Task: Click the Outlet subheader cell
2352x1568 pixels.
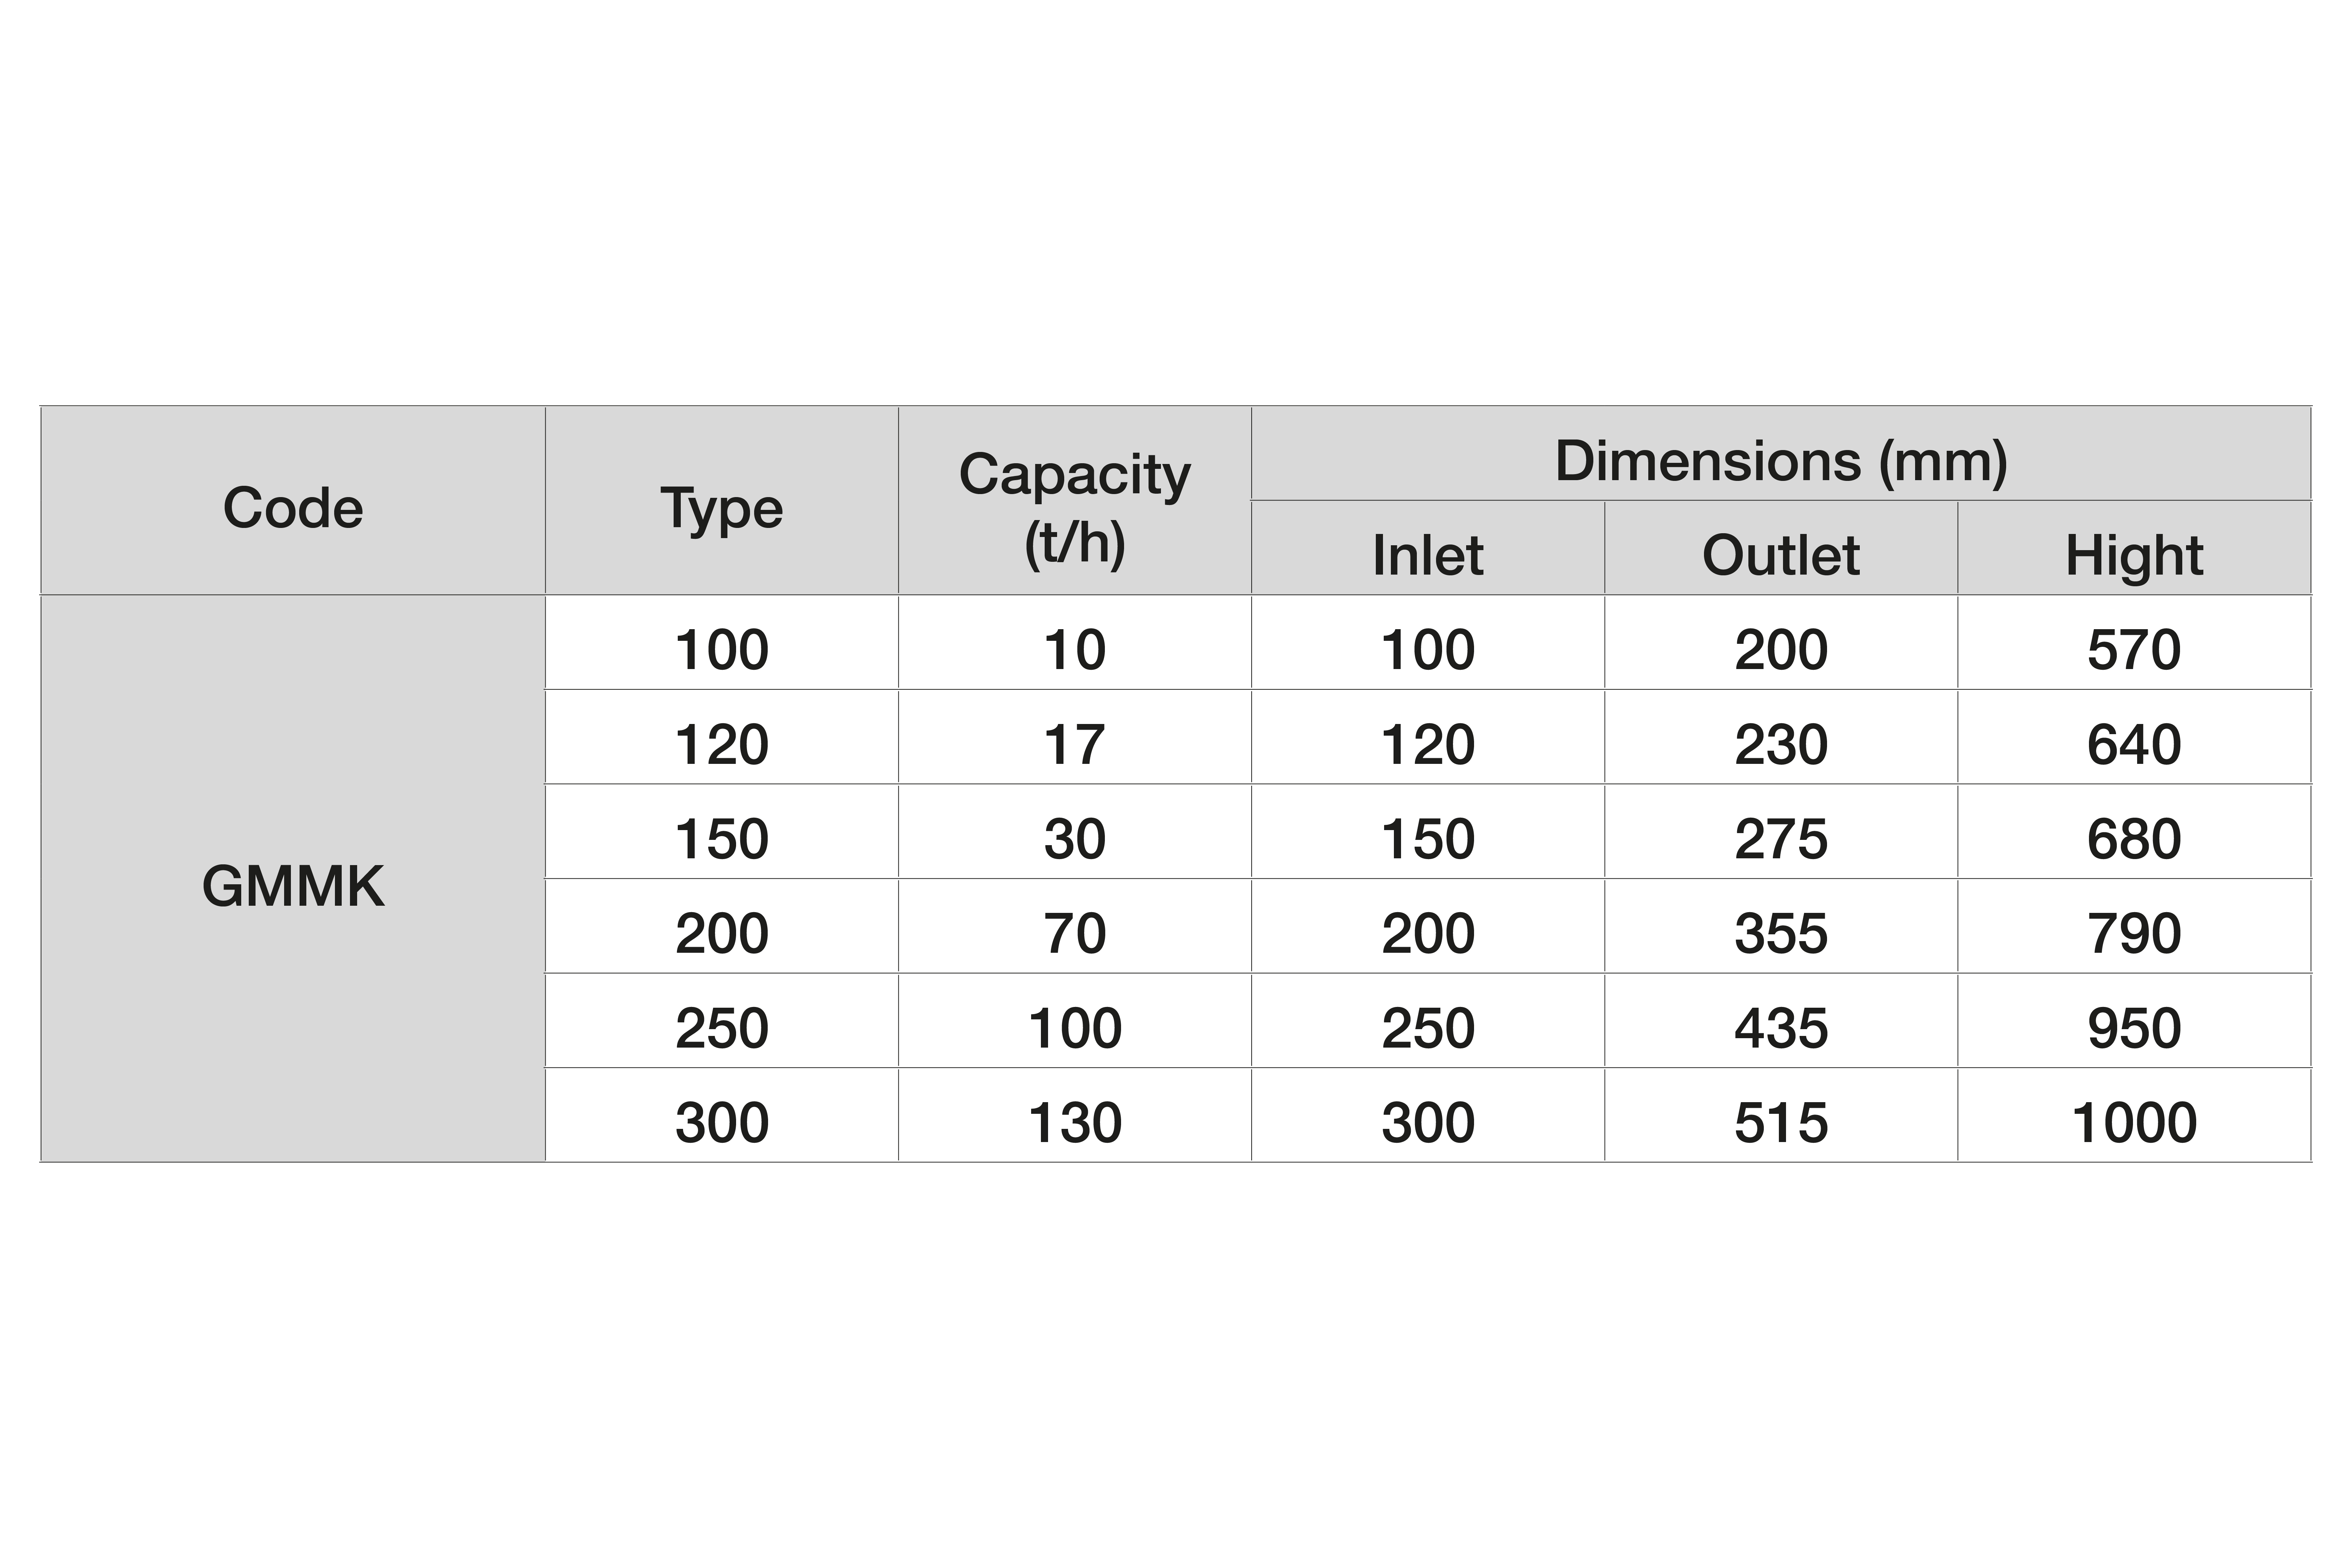Action: pos(1781,548)
